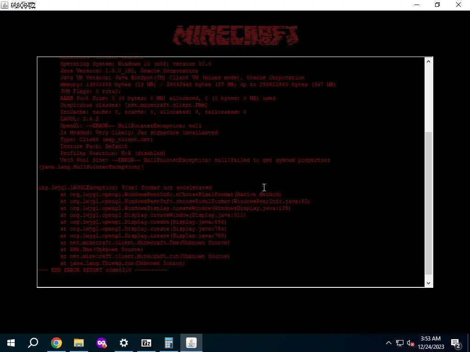The width and height of the screenshot is (470, 352).
Task: Click 'java.lang.Thread.run' stack line
Action: pos(122,264)
